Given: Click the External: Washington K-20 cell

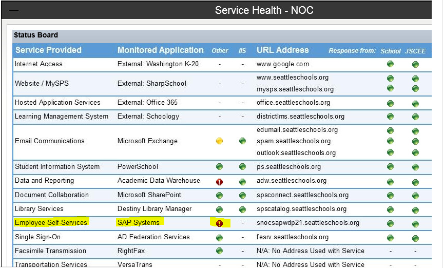Looking at the screenshot, I should click(x=158, y=64).
